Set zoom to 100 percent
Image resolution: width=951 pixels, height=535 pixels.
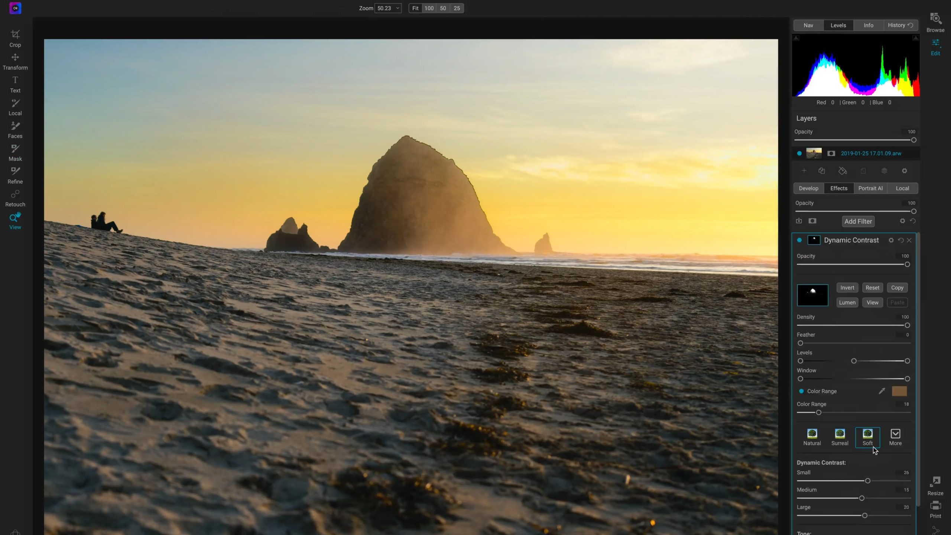pos(429,8)
